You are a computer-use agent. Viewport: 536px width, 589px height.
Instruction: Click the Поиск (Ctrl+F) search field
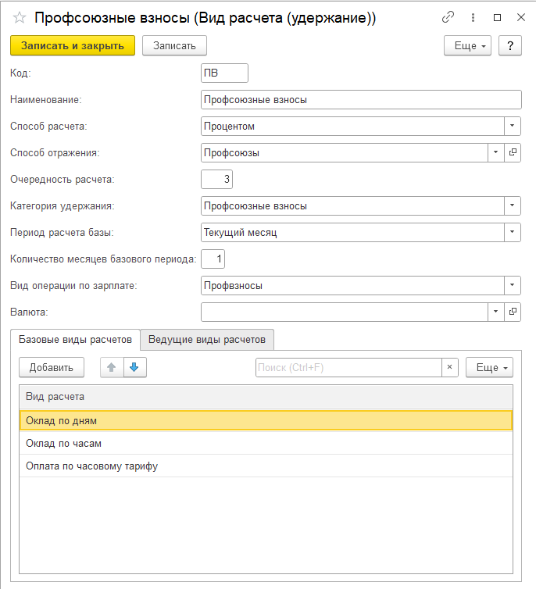[348, 367]
